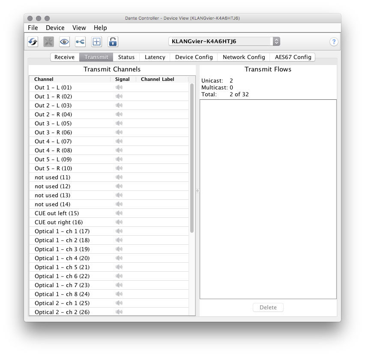Switch to the AES67 Config tab
Viewport: 365px width, 356px height.
coord(293,57)
